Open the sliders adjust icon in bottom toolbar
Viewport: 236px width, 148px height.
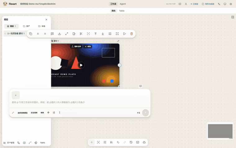[105, 142]
